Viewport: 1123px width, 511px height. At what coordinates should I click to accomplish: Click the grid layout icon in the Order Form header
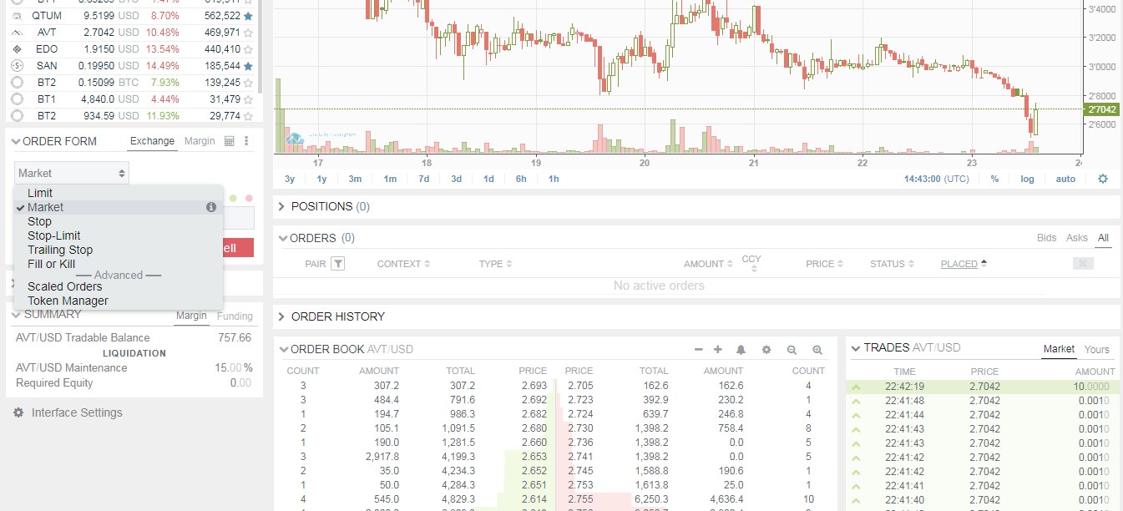[228, 140]
